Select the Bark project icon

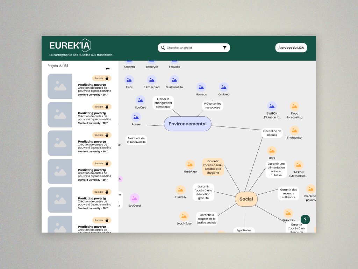tap(272, 151)
